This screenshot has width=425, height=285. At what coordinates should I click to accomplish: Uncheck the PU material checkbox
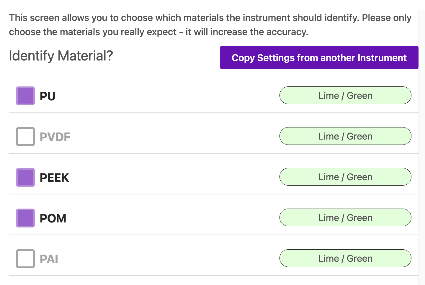(x=25, y=96)
